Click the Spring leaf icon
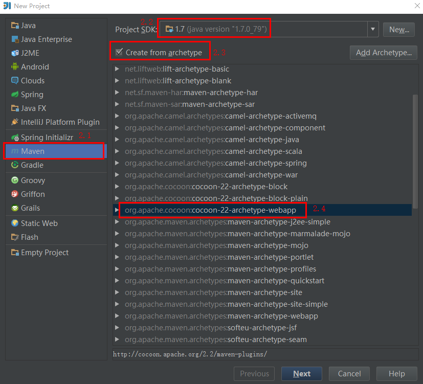Image resolution: width=423 pixels, height=384 pixels. pyautogui.click(x=15, y=95)
